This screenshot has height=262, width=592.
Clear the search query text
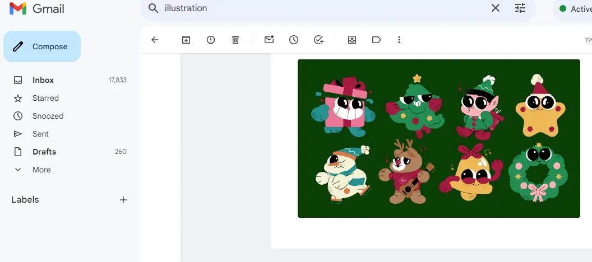496,8
